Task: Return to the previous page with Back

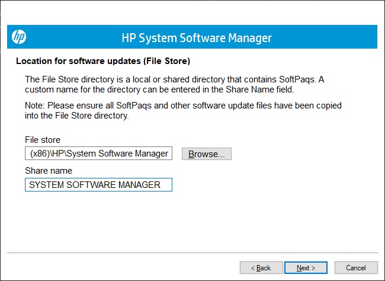Action: click(x=260, y=268)
